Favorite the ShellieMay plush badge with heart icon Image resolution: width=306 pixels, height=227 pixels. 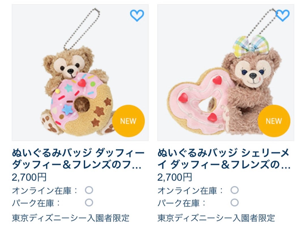coord(282,15)
